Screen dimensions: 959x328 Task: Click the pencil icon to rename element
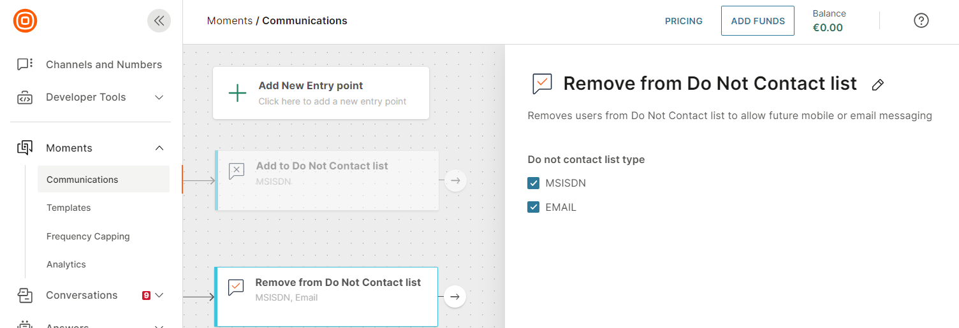click(x=878, y=85)
